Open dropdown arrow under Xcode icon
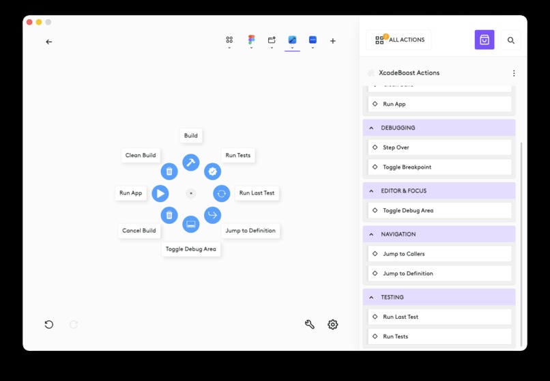550x381 pixels. (292, 48)
